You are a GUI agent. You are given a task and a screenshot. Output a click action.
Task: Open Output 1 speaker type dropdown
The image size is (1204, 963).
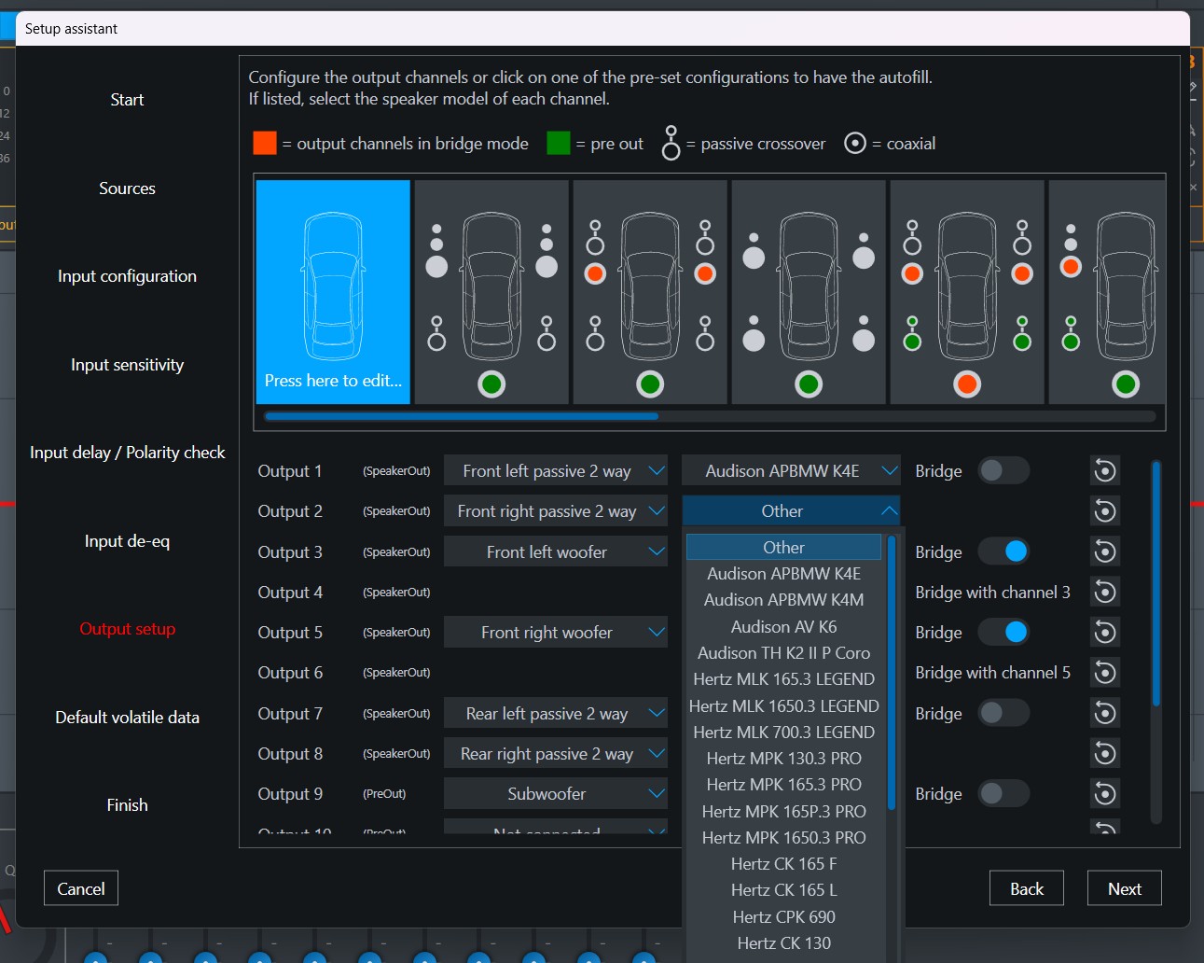pos(556,470)
